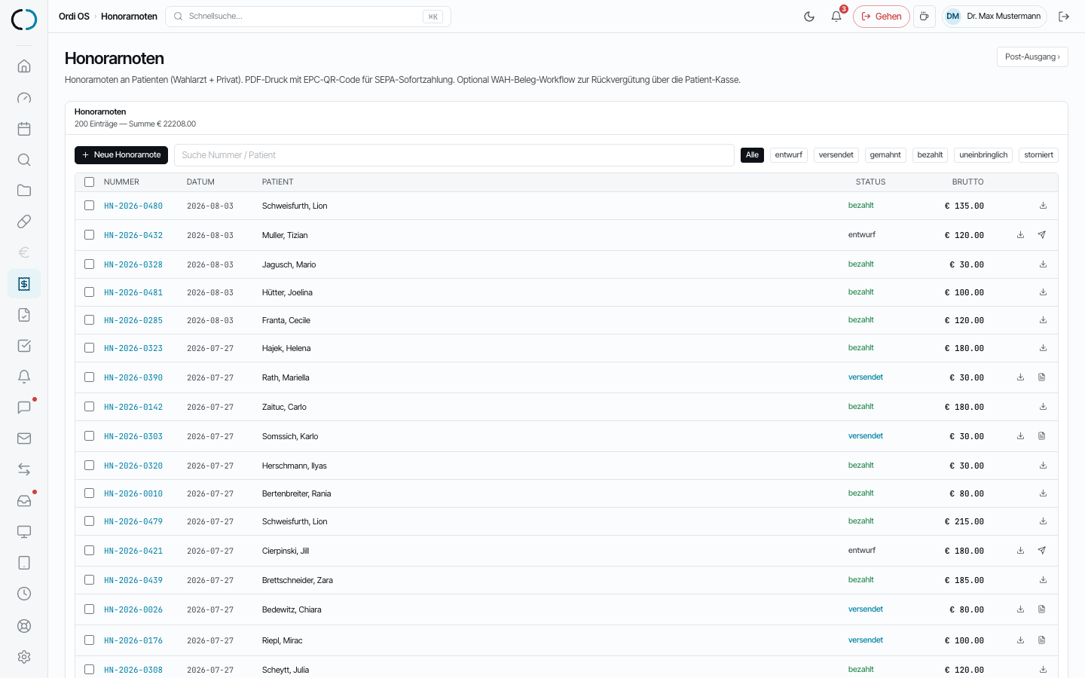
Task: Open the folder icon in the sidebar
Action: click(x=24, y=191)
